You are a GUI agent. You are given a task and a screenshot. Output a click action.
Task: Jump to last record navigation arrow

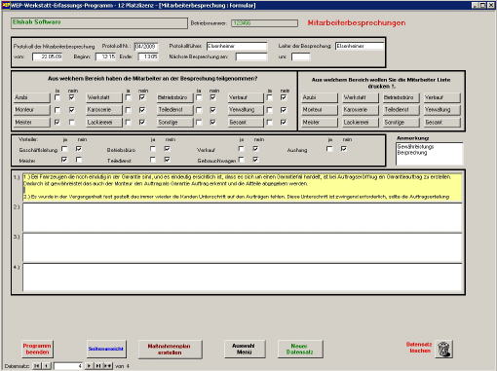click(x=97, y=366)
